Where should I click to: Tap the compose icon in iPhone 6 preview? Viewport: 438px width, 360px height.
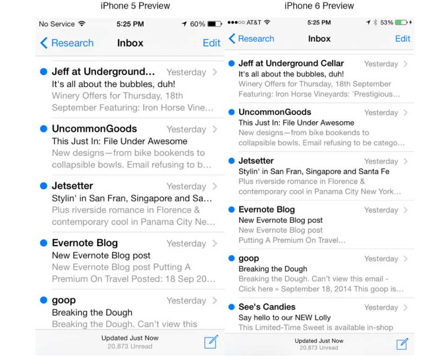tap(402, 344)
